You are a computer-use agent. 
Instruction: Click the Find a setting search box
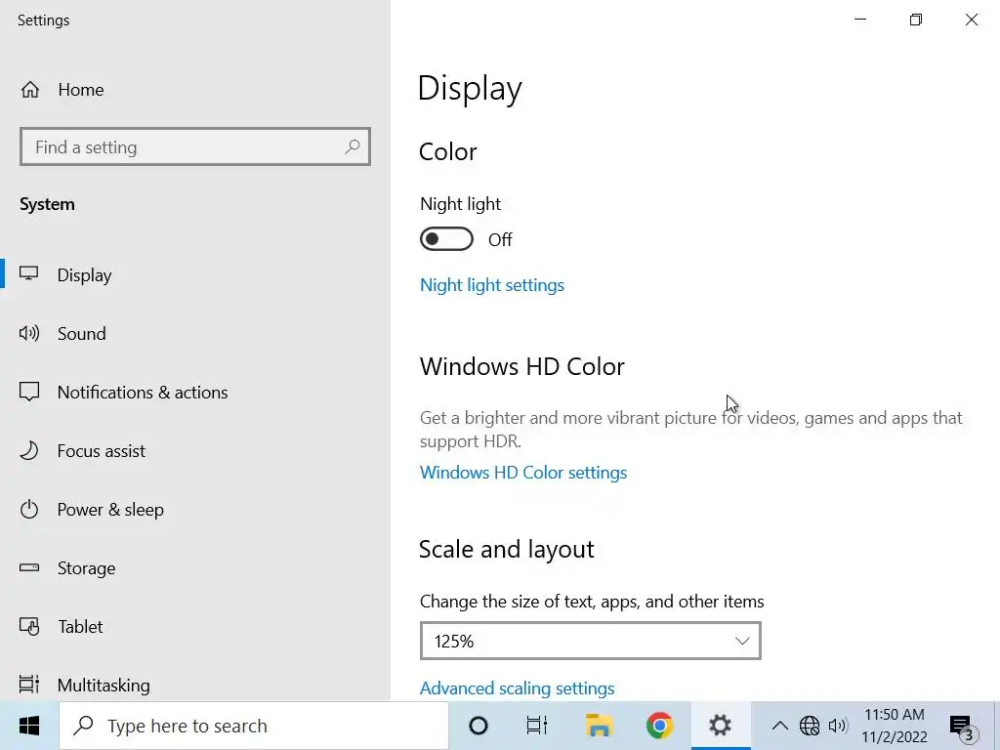point(195,146)
